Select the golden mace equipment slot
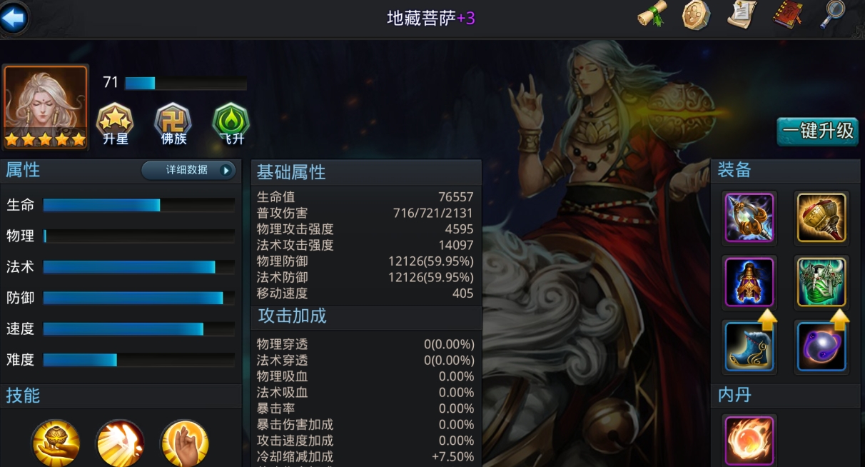This screenshot has width=865, height=467. click(x=821, y=217)
